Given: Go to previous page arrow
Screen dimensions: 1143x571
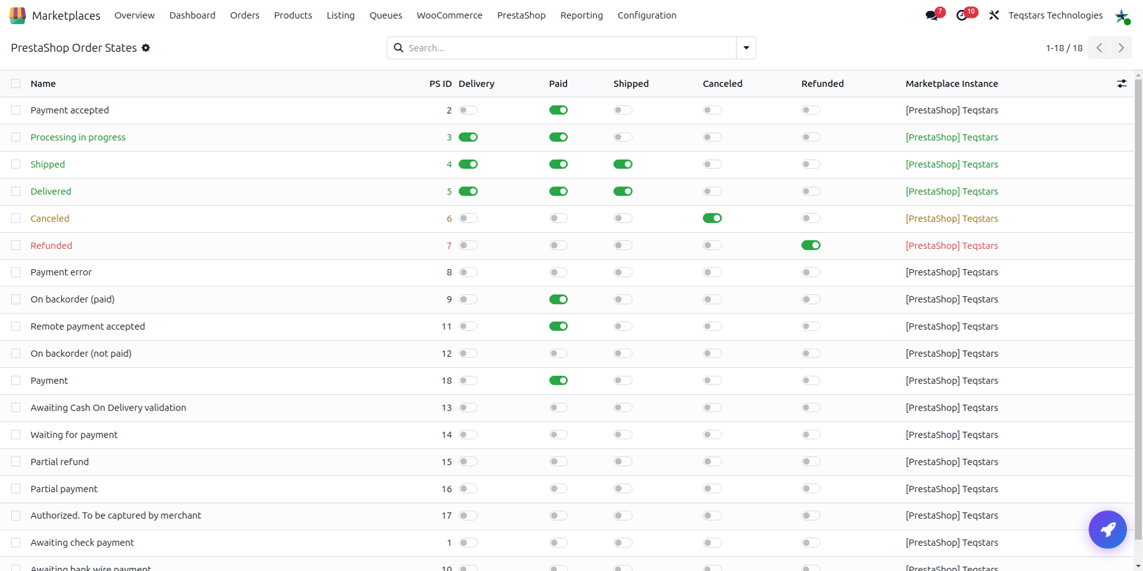Looking at the screenshot, I should [x=1099, y=48].
